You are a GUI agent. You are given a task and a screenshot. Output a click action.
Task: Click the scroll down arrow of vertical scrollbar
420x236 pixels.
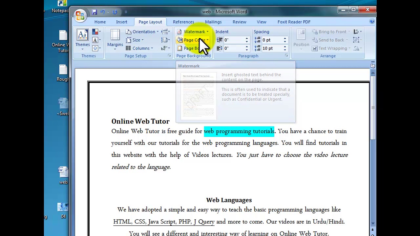coord(373,224)
